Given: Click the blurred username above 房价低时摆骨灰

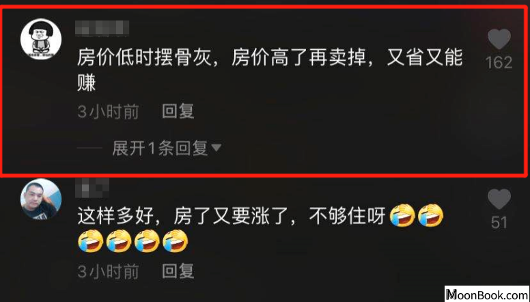Looking at the screenshot, I should coord(102,29).
